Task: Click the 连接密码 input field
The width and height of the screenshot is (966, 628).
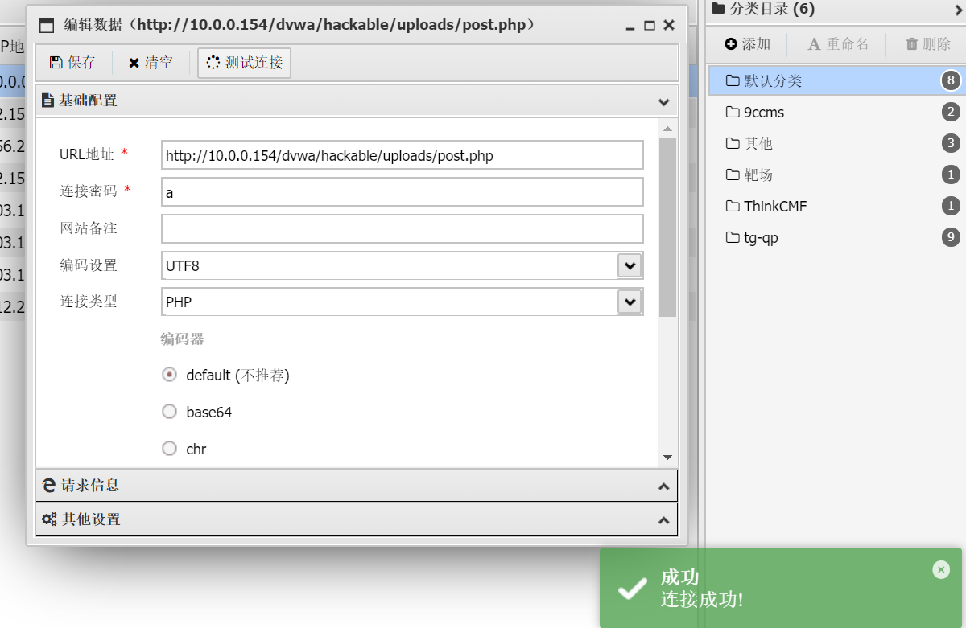Action: coord(402,192)
